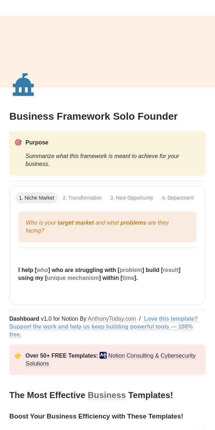Click the Purpose heading text
215x430 pixels.
click(37, 143)
